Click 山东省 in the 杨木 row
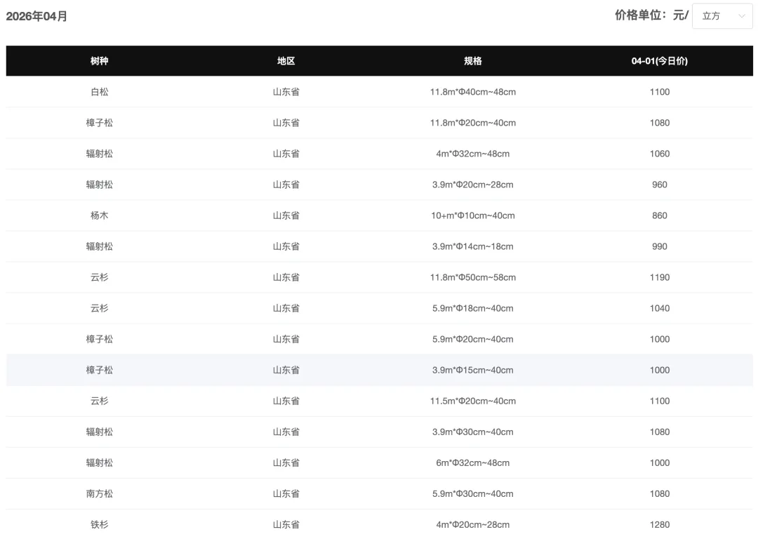 pyautogui.click(x=286, y=215)
